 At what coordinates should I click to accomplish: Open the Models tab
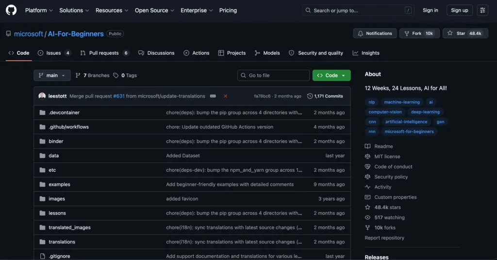(267, 53)
